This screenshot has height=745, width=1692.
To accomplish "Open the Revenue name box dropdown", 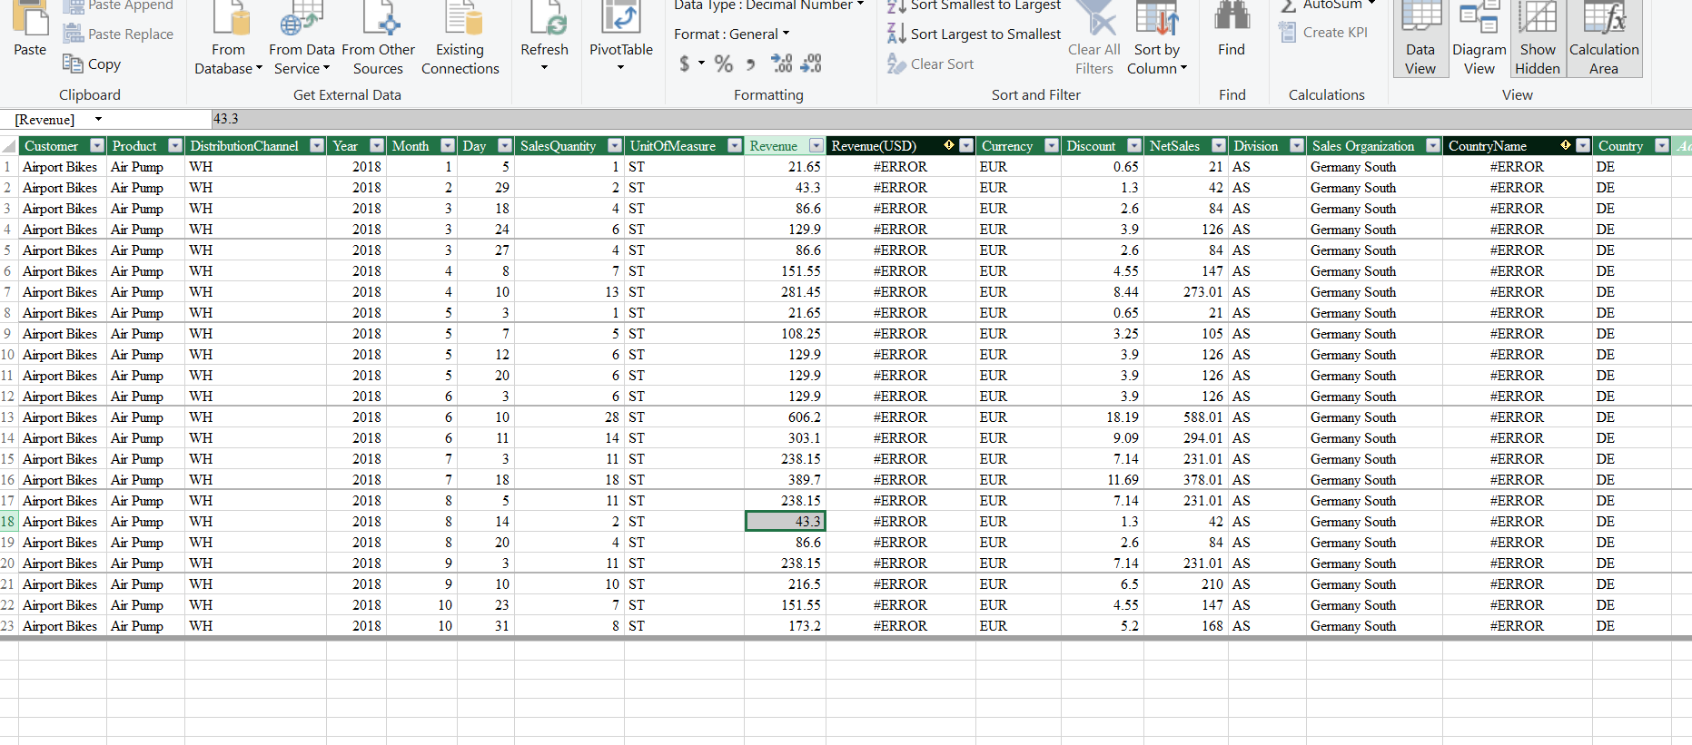I will pos(98,120).
